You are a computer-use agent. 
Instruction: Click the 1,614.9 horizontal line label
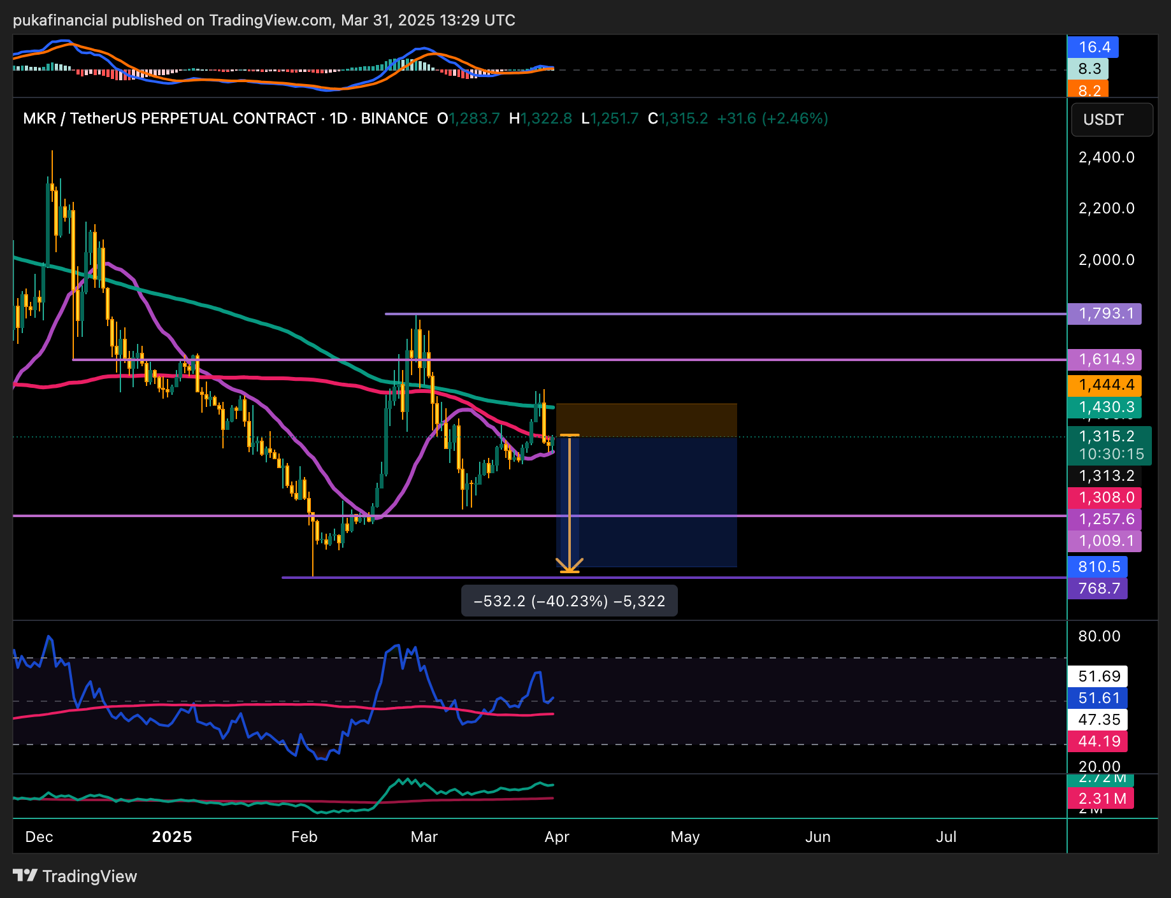[x=1104, y=359]
